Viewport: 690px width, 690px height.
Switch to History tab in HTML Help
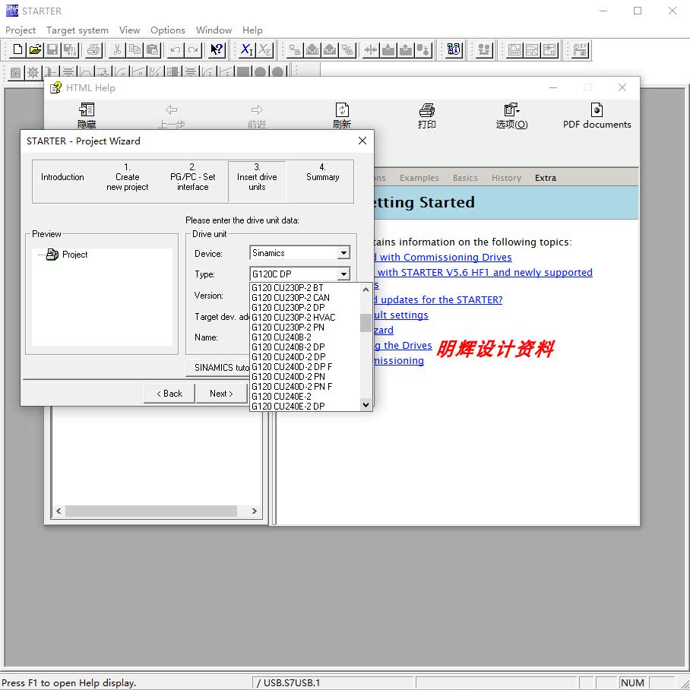[x=506, y=178]
